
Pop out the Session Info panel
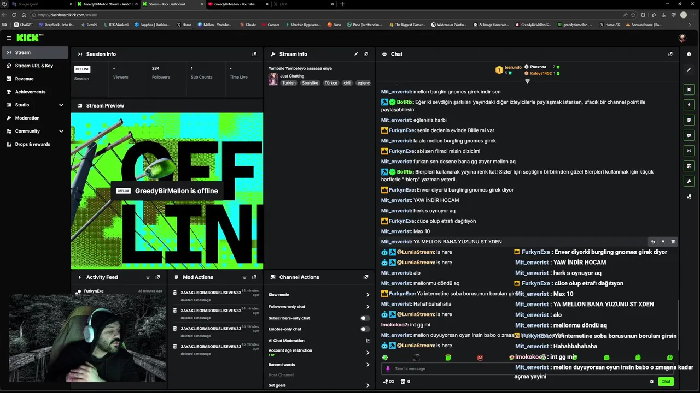[254, 54]
